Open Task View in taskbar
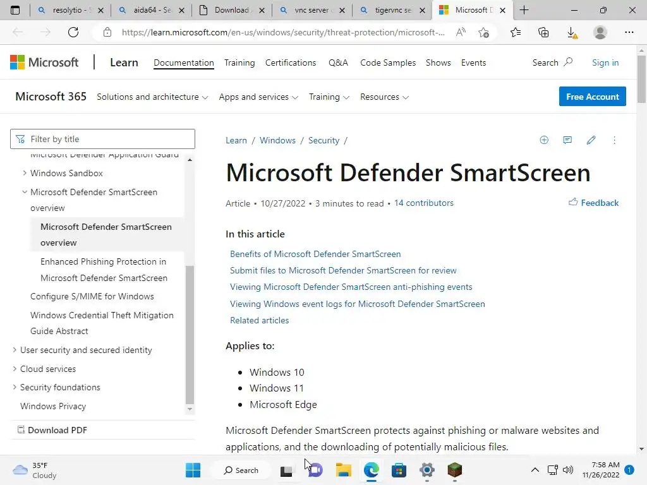Screen dimensions: 647x485 tap(286, 470)
